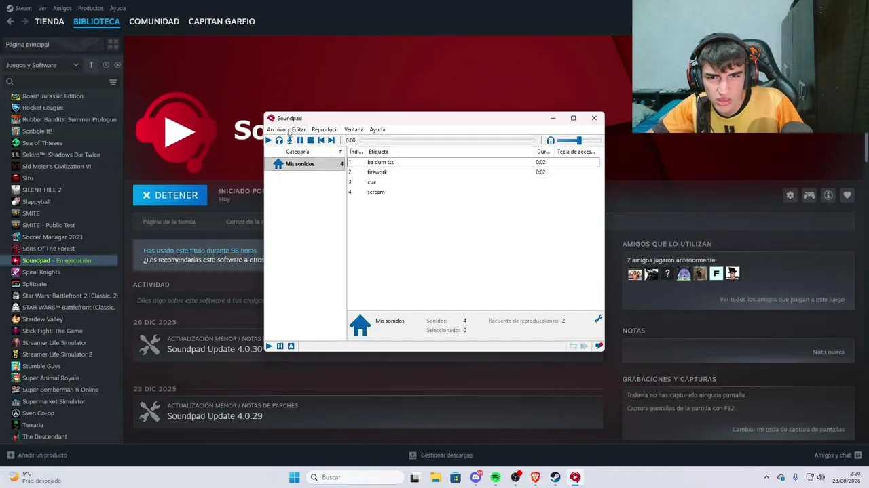
Task: Toggle the A button in Soundpad status bar
Action: coord(291,346)
